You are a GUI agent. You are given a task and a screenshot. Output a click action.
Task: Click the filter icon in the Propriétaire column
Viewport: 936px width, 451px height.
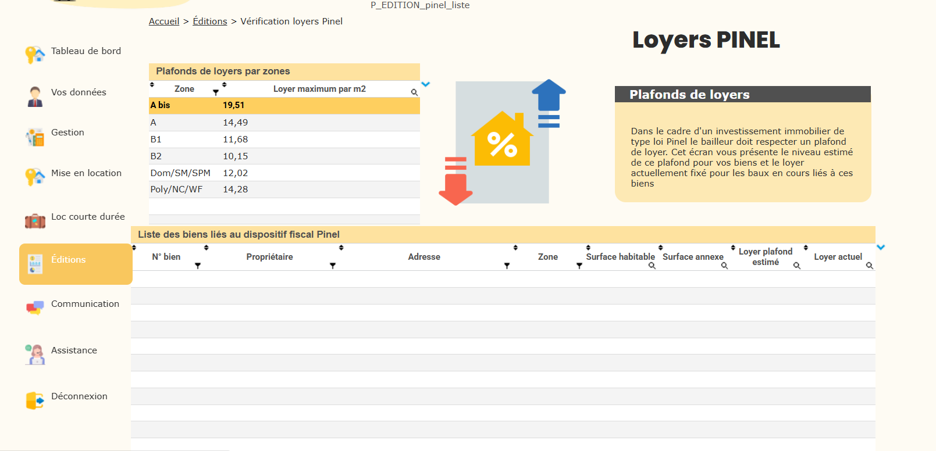(x=333, y=266)
